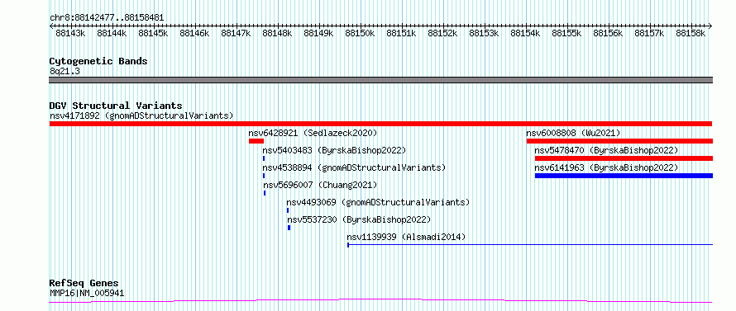The height and width of the screenshot is (311, 736).
Task: Click the small blue nsv5537230 marker
Action: tap(289, 228)
